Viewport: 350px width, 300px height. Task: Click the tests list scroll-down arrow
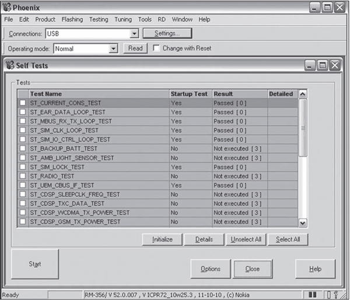302,223
